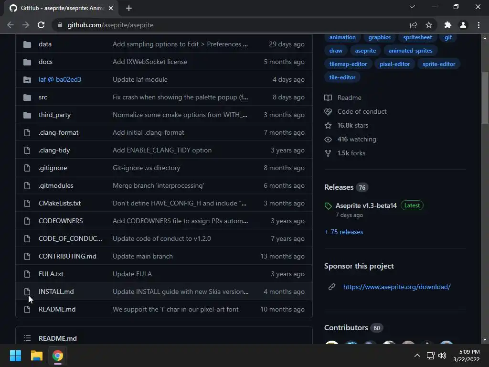
Task: Select the draw topic tag
Action: click(336, 51)
